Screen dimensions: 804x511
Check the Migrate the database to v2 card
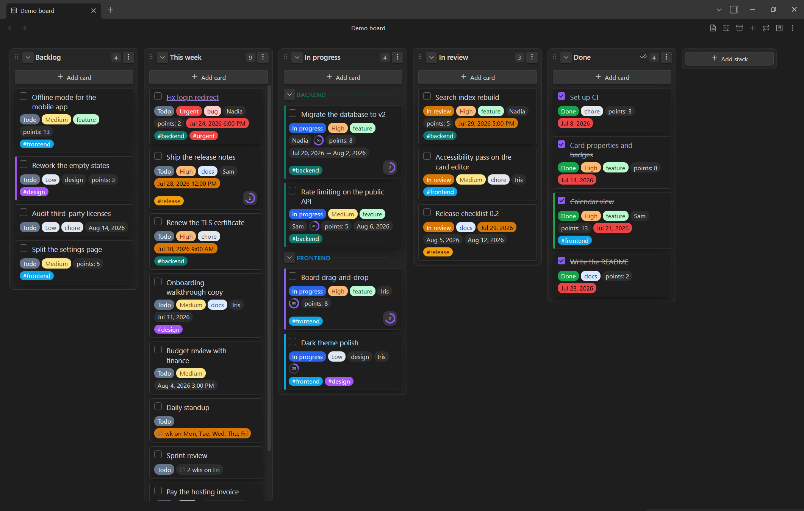pos(293,113)
